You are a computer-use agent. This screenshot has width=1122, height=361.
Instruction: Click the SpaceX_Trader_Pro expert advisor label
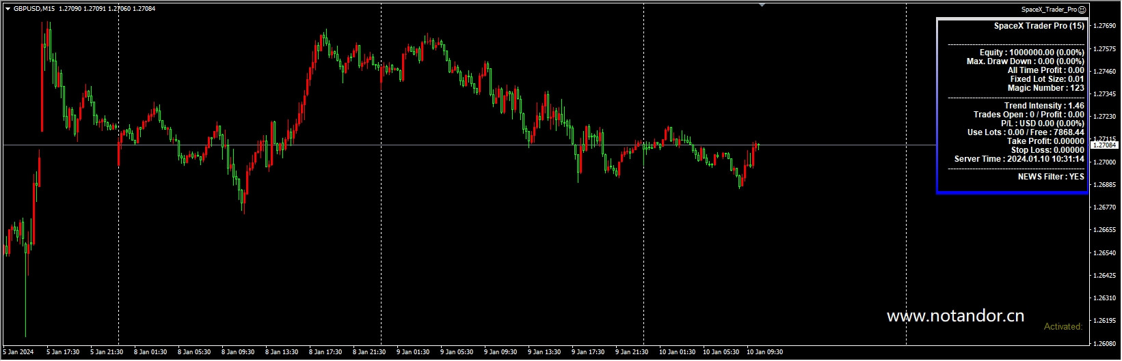click(x=1049, y=10)
